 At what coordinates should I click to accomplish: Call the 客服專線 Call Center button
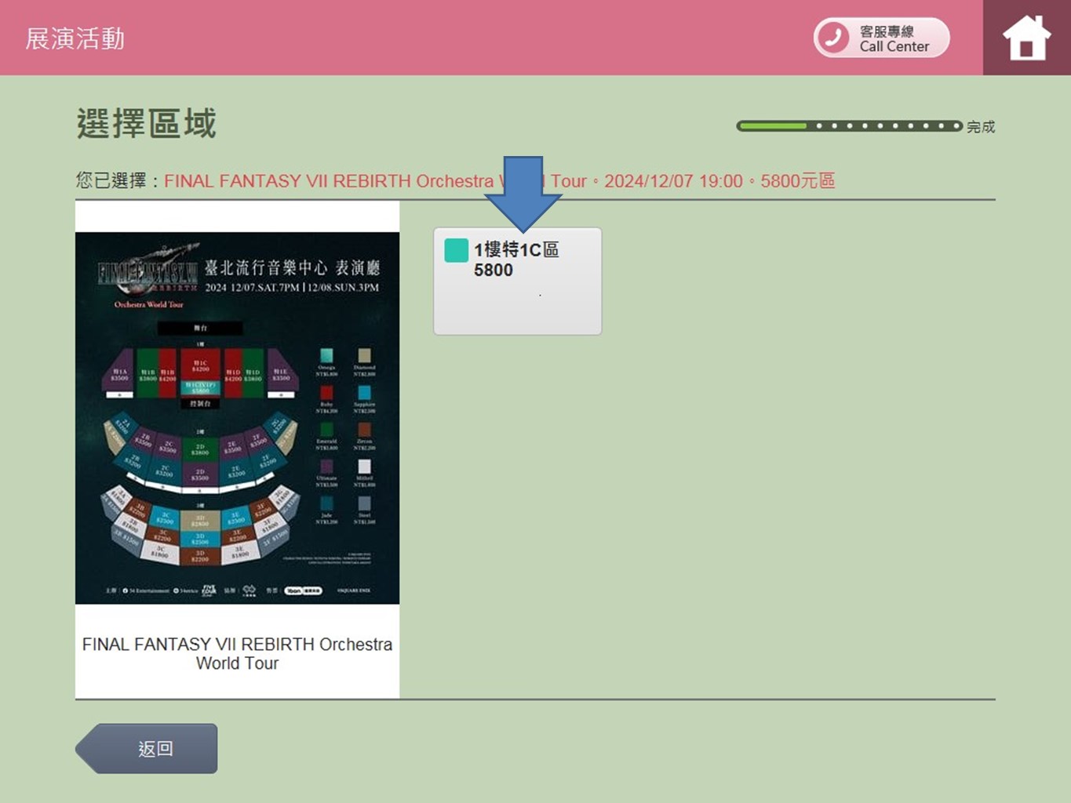click(x=881, y=38)
